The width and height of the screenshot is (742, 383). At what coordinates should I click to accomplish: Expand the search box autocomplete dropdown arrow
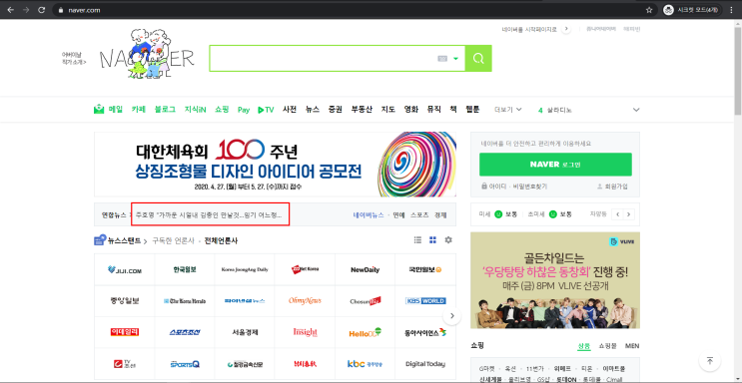click(x=455, y=59)
